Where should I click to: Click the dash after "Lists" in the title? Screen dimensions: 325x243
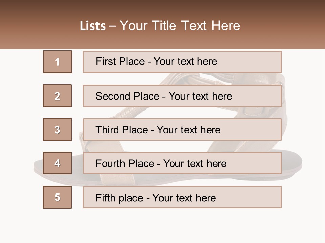click(x=112, y=26)
